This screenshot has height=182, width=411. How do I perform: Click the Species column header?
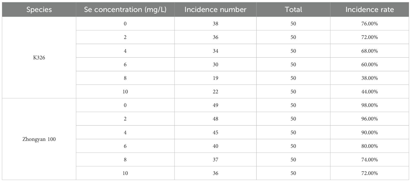tap(39, 10)
